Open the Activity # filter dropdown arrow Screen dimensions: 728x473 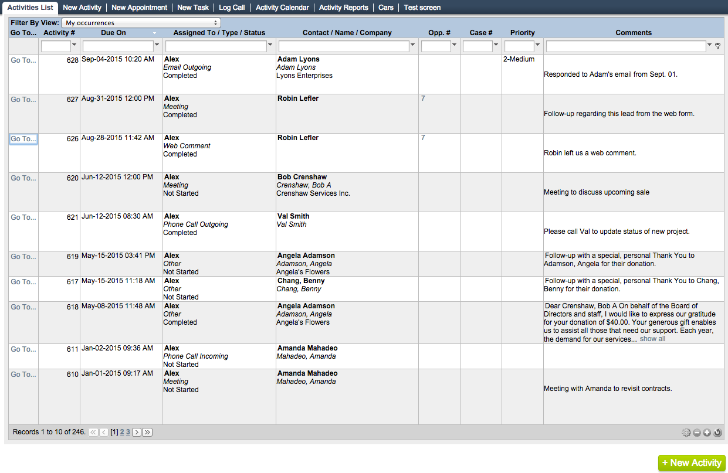[74, 45]
